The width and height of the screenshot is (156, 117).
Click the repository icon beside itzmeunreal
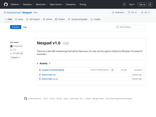tap(5, 12)
